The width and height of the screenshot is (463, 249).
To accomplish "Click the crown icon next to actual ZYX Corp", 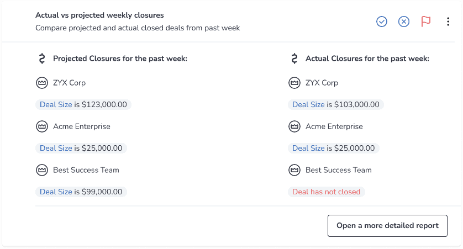I will 294,83.
